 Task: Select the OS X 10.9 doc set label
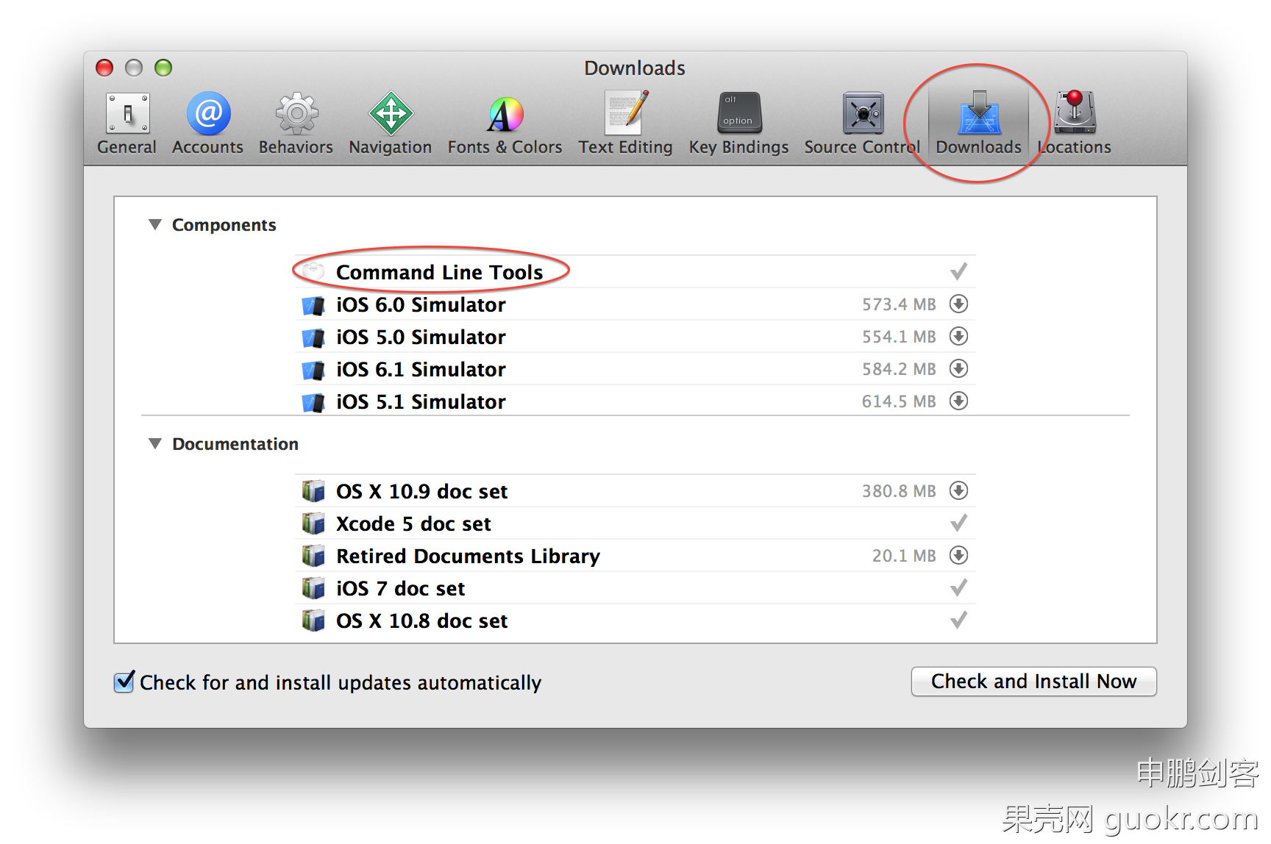(x=421, y=492)
